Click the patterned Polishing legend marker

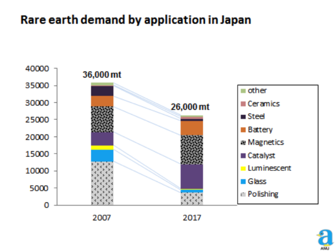click(x=242, y=194)
